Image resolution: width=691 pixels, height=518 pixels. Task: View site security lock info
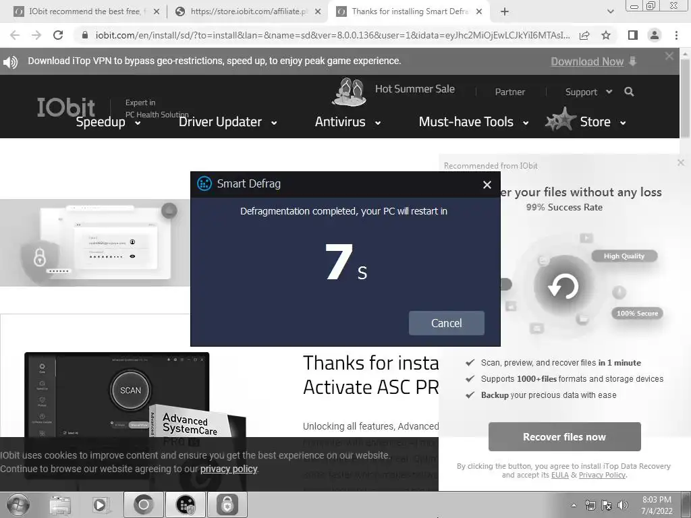(85, 35)
